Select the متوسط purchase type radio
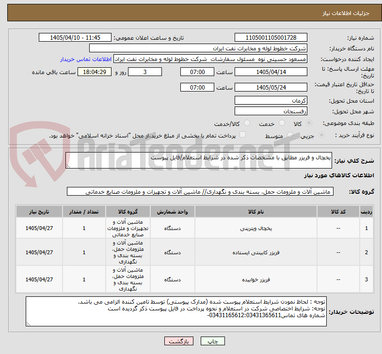382x354 pixels. click(x=290, y=135)
